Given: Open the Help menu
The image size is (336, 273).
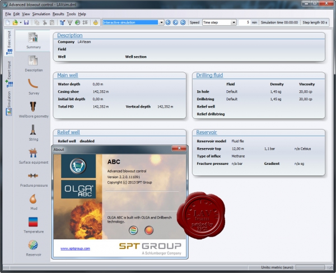Looking at the screenshot, I should click(x=82, y=14).
